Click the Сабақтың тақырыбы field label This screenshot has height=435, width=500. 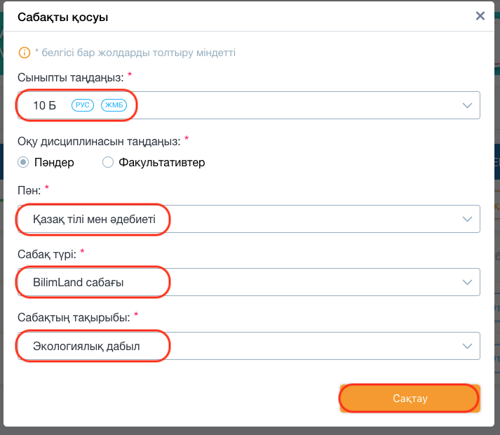pyautogui.click(x=74, y=318)
